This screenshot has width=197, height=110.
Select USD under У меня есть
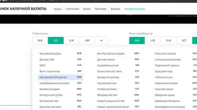coord(56,41)
